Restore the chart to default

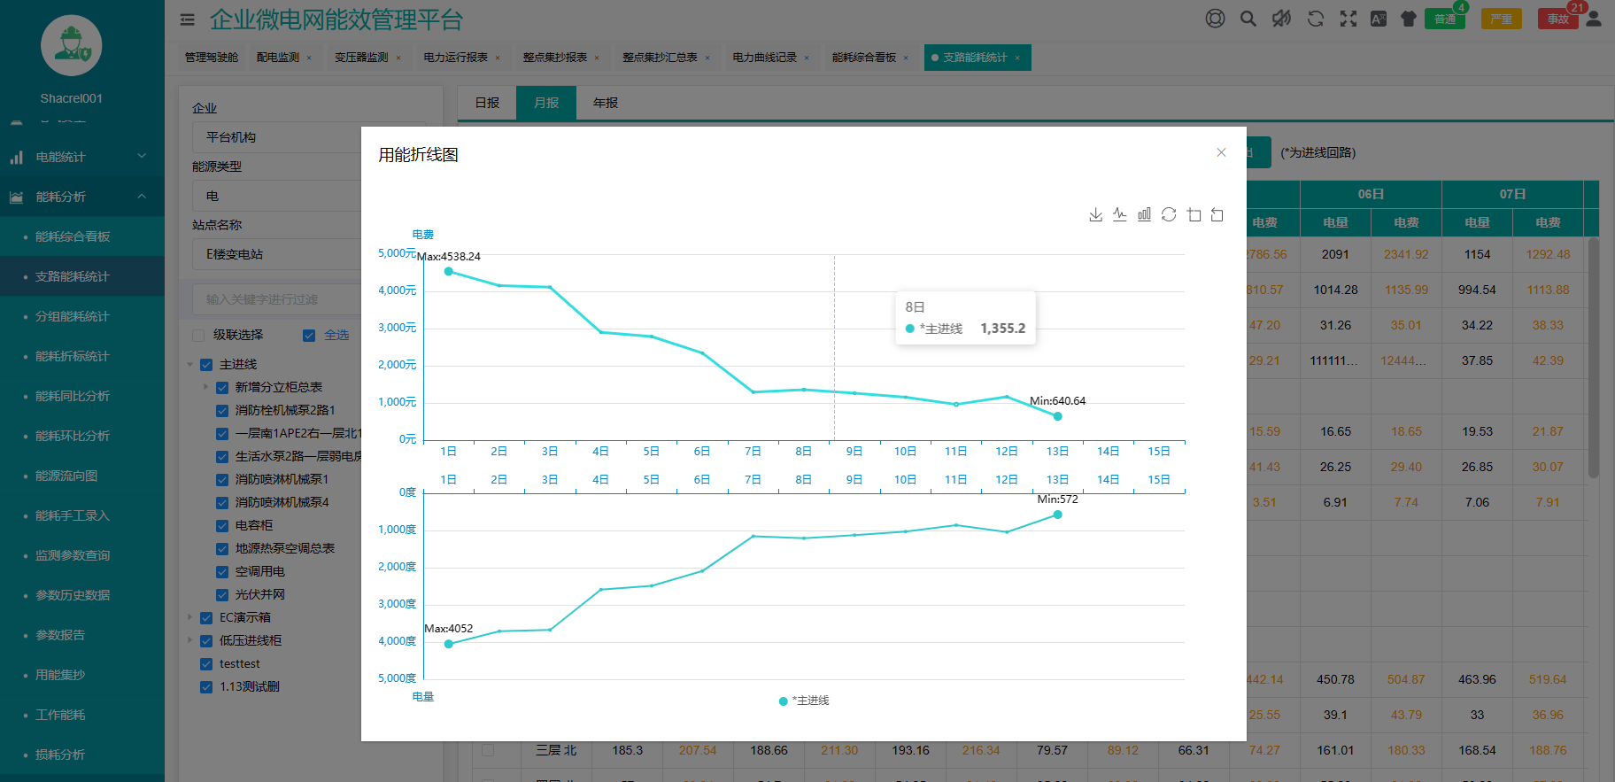click(x=1169, y=214)
